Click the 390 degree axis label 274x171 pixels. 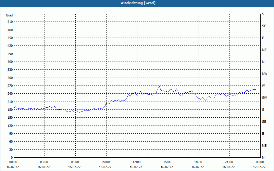(x=10, y=54)
